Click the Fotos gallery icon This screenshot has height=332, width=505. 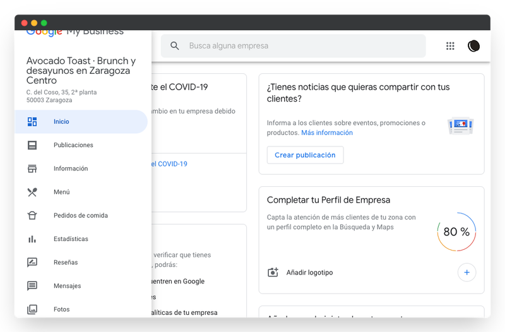pos(32,309)
